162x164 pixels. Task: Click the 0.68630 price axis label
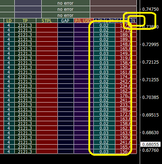click(151, 133)
